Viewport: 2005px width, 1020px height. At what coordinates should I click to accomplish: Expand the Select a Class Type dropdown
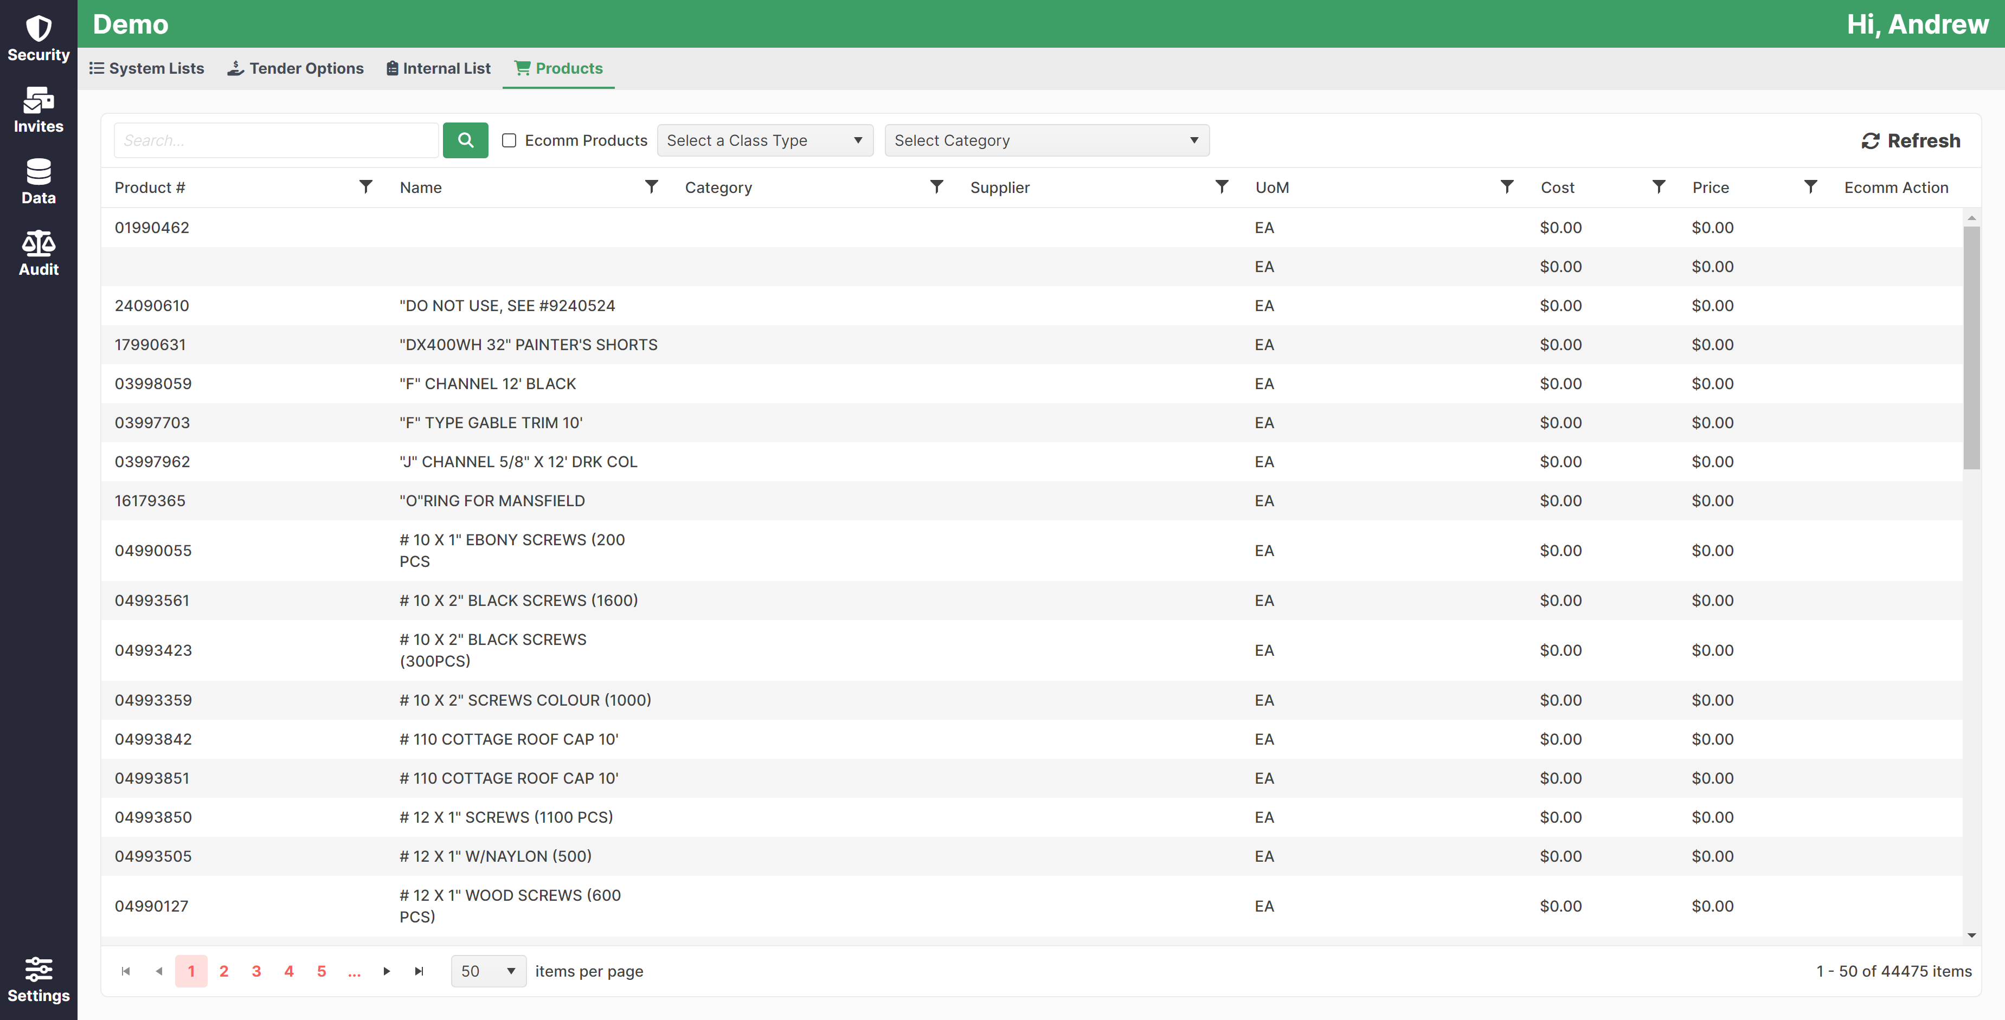(x=765, y=140)
